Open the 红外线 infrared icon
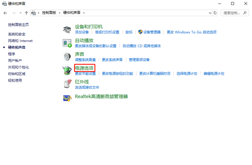The width and height of the screenshot is (252, 165). (68, 84)
